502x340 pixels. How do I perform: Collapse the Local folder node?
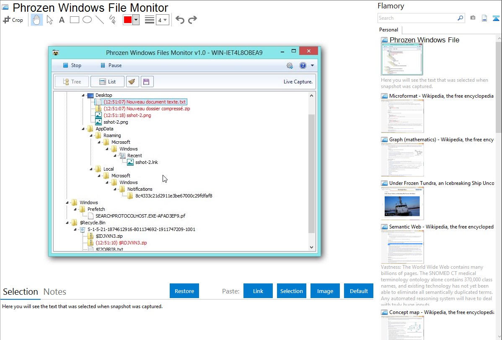91,169
